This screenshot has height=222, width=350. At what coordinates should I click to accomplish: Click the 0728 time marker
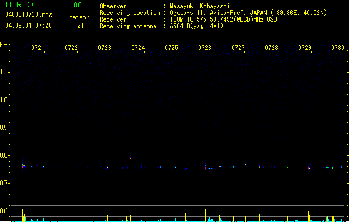pos(272,48)
